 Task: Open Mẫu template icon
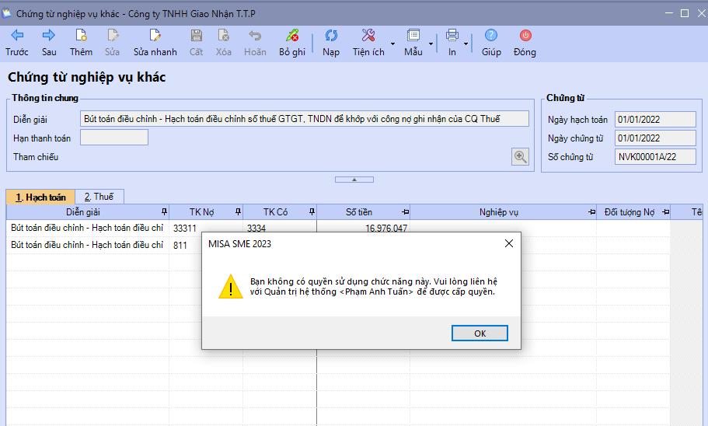(x=413, y=35)
